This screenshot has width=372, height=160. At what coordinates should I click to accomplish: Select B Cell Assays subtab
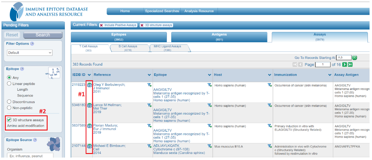click(x=128, y=48)
